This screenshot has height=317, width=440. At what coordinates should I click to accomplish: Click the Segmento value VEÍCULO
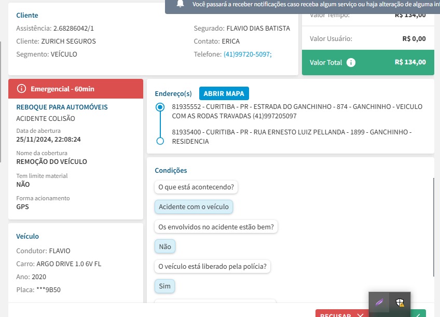coord(64,54)
